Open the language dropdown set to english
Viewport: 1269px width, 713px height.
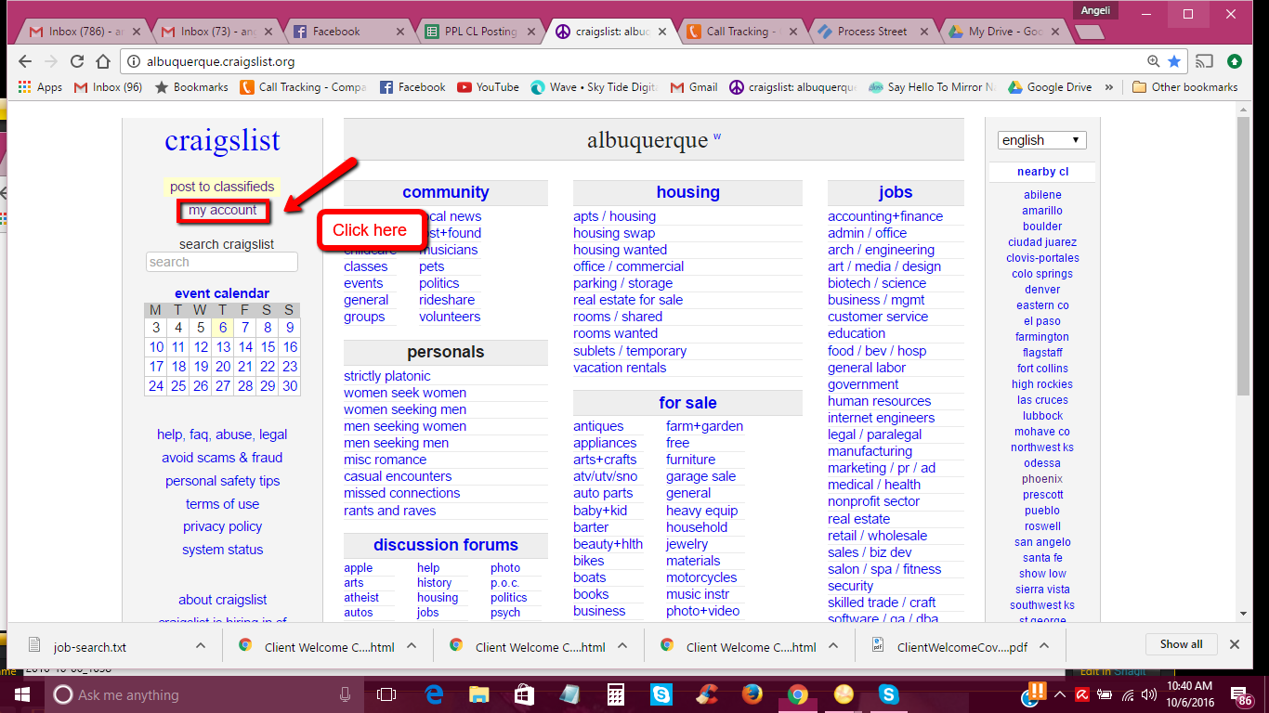coord(1041,140)
